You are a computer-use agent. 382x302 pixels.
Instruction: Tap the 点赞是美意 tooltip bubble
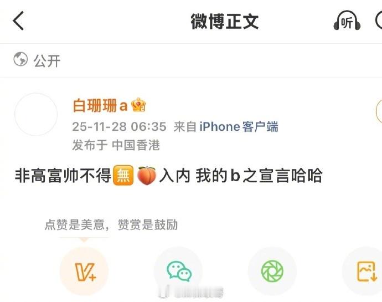(x=111, y=224)
